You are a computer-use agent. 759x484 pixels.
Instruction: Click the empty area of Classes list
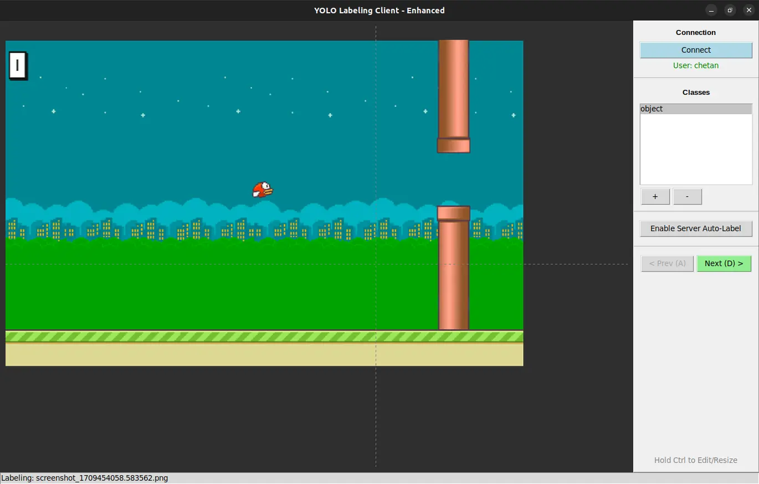[x=696, y=150]
